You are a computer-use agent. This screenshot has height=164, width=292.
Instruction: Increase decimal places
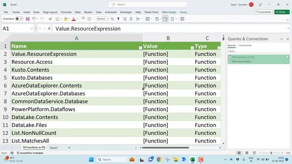(x=125, y=19)
